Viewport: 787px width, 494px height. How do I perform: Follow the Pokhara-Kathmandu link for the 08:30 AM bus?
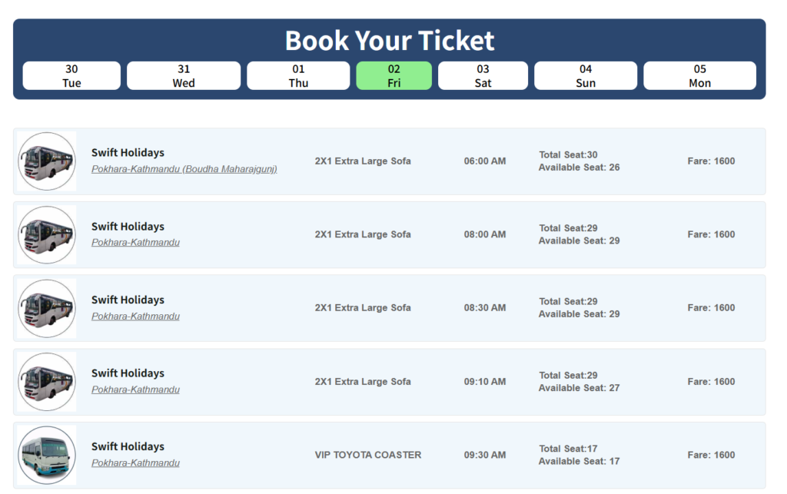tap(135, 317)
